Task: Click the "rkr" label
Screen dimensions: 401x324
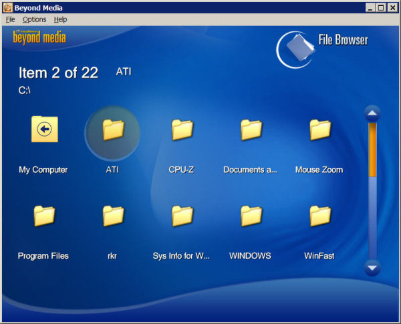Action: point(112,256)
